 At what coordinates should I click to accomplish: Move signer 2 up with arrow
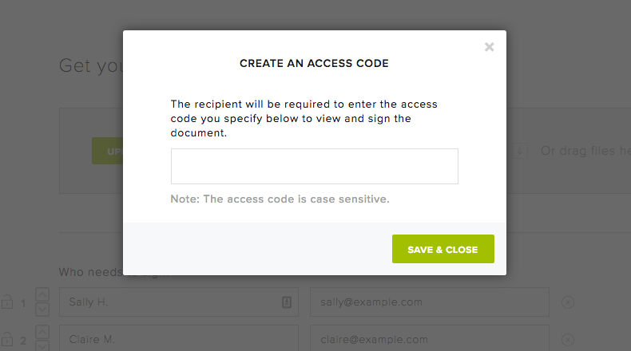pos(43,333)
